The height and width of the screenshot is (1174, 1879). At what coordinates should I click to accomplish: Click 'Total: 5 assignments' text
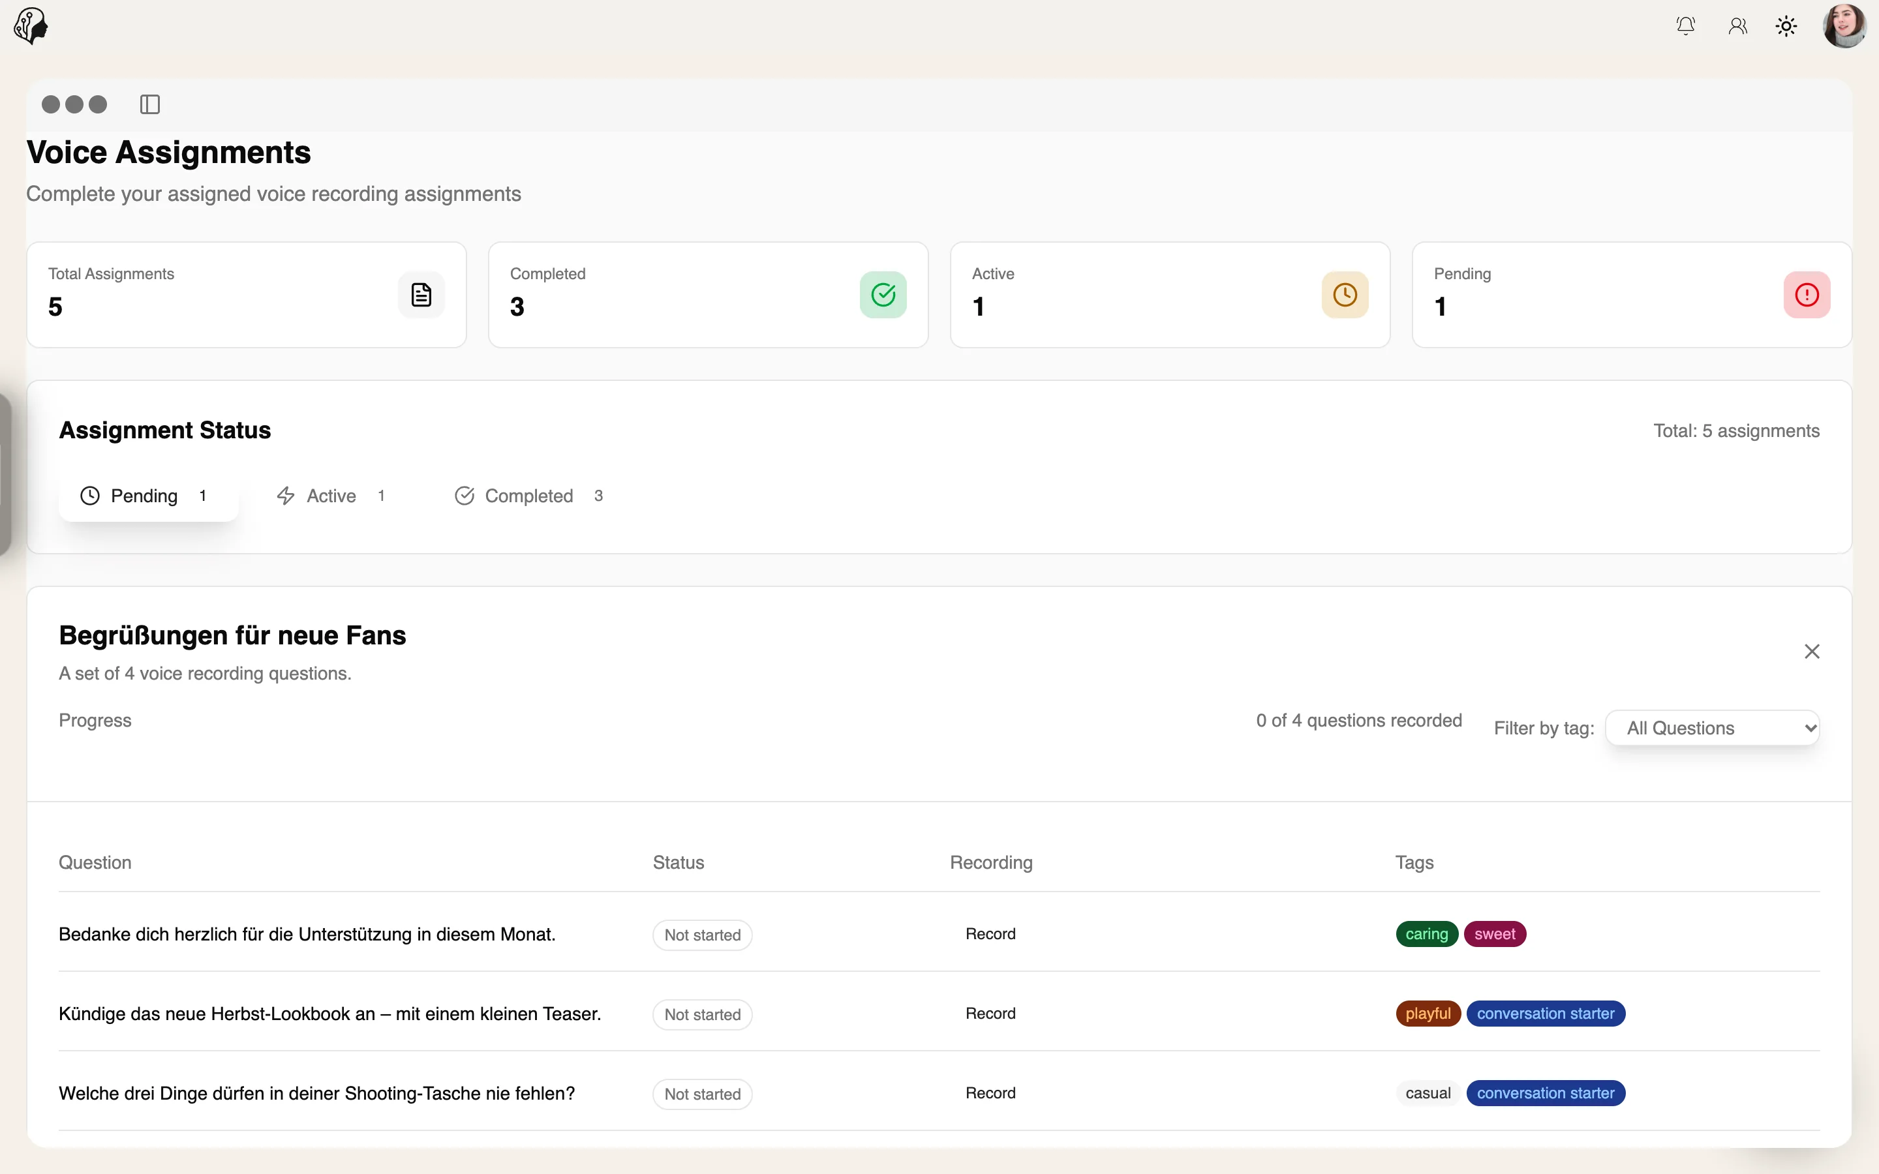tap(1736, 431)
